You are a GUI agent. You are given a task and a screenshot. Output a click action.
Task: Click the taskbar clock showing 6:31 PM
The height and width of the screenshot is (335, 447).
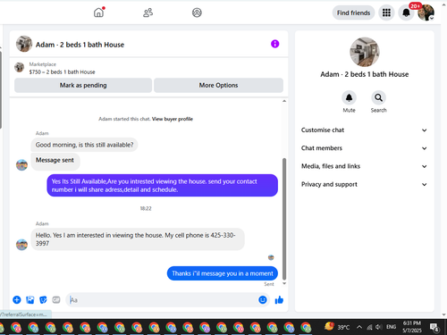coord(412,327)
